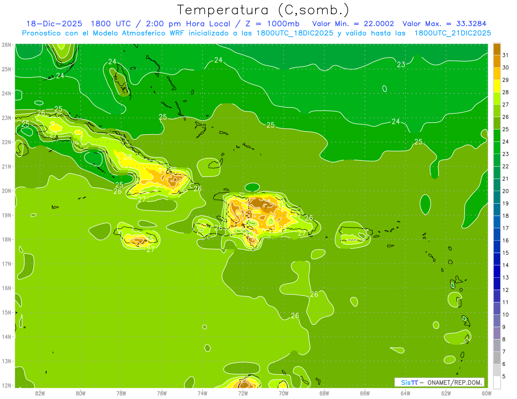This screenshot has width=517, height=399.
Task: Click the legend value label '13'
Action: (505, 278)
